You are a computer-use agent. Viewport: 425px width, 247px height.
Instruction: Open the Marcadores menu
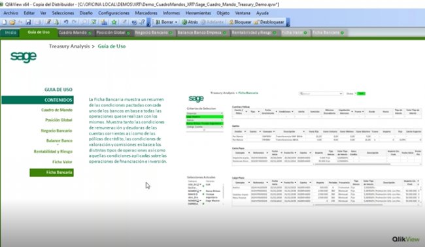(x=146, y=13)
